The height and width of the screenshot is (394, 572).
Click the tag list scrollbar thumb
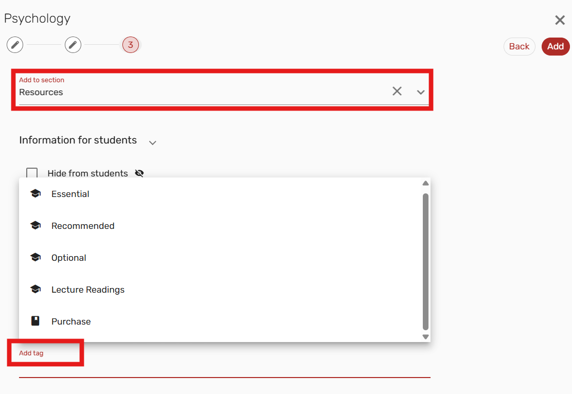pyautogui.click(x=425, y=262)
